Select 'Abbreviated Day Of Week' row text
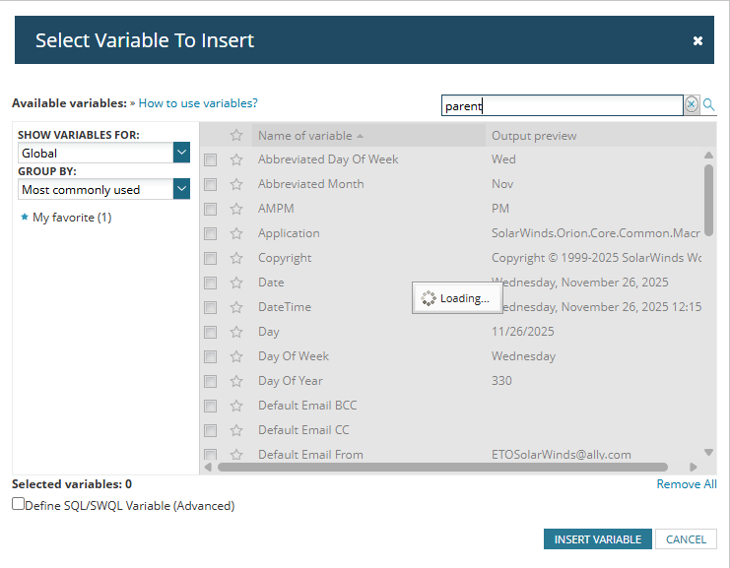This screenshot has height=568, width=730. 328,159
